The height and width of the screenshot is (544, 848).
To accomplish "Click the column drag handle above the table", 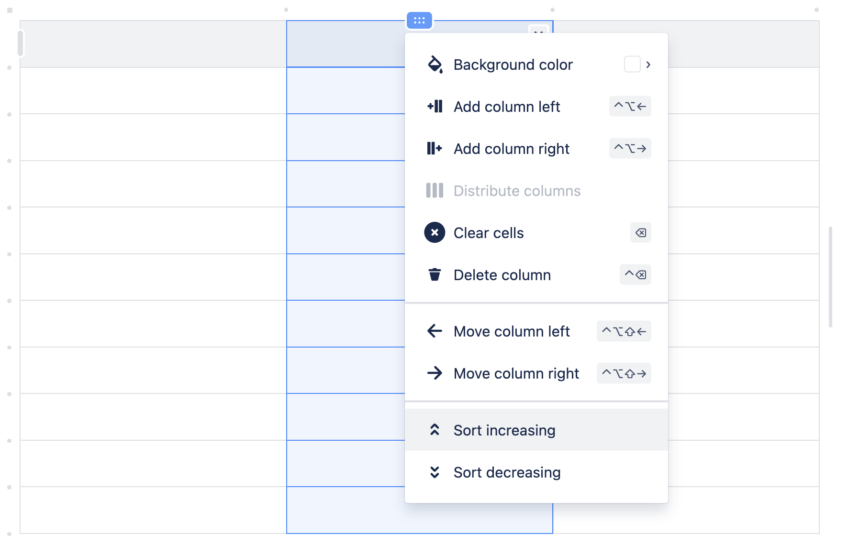I will [419, 20].
